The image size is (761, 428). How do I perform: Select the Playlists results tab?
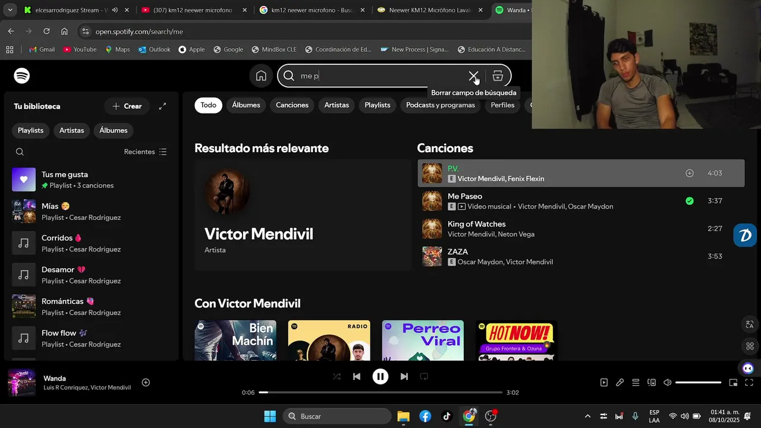pos(378,105)
